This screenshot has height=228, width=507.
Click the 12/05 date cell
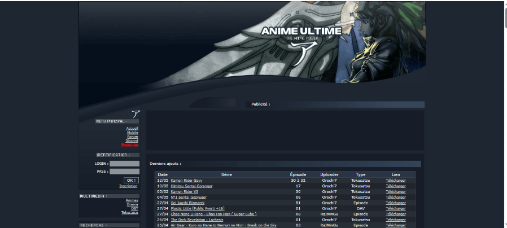pos(163,181)
